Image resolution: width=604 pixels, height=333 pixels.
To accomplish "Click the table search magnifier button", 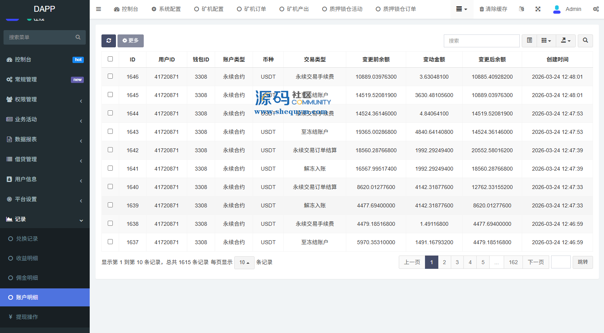I will 585,41.
